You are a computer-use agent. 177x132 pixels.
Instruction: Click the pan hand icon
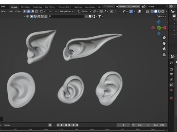pos(164,43)
